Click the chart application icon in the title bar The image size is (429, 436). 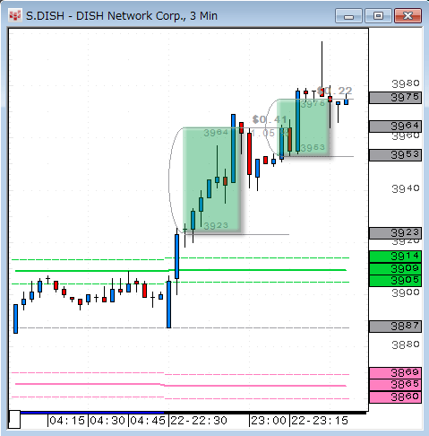pyautogui.click(x=15, y=15)
